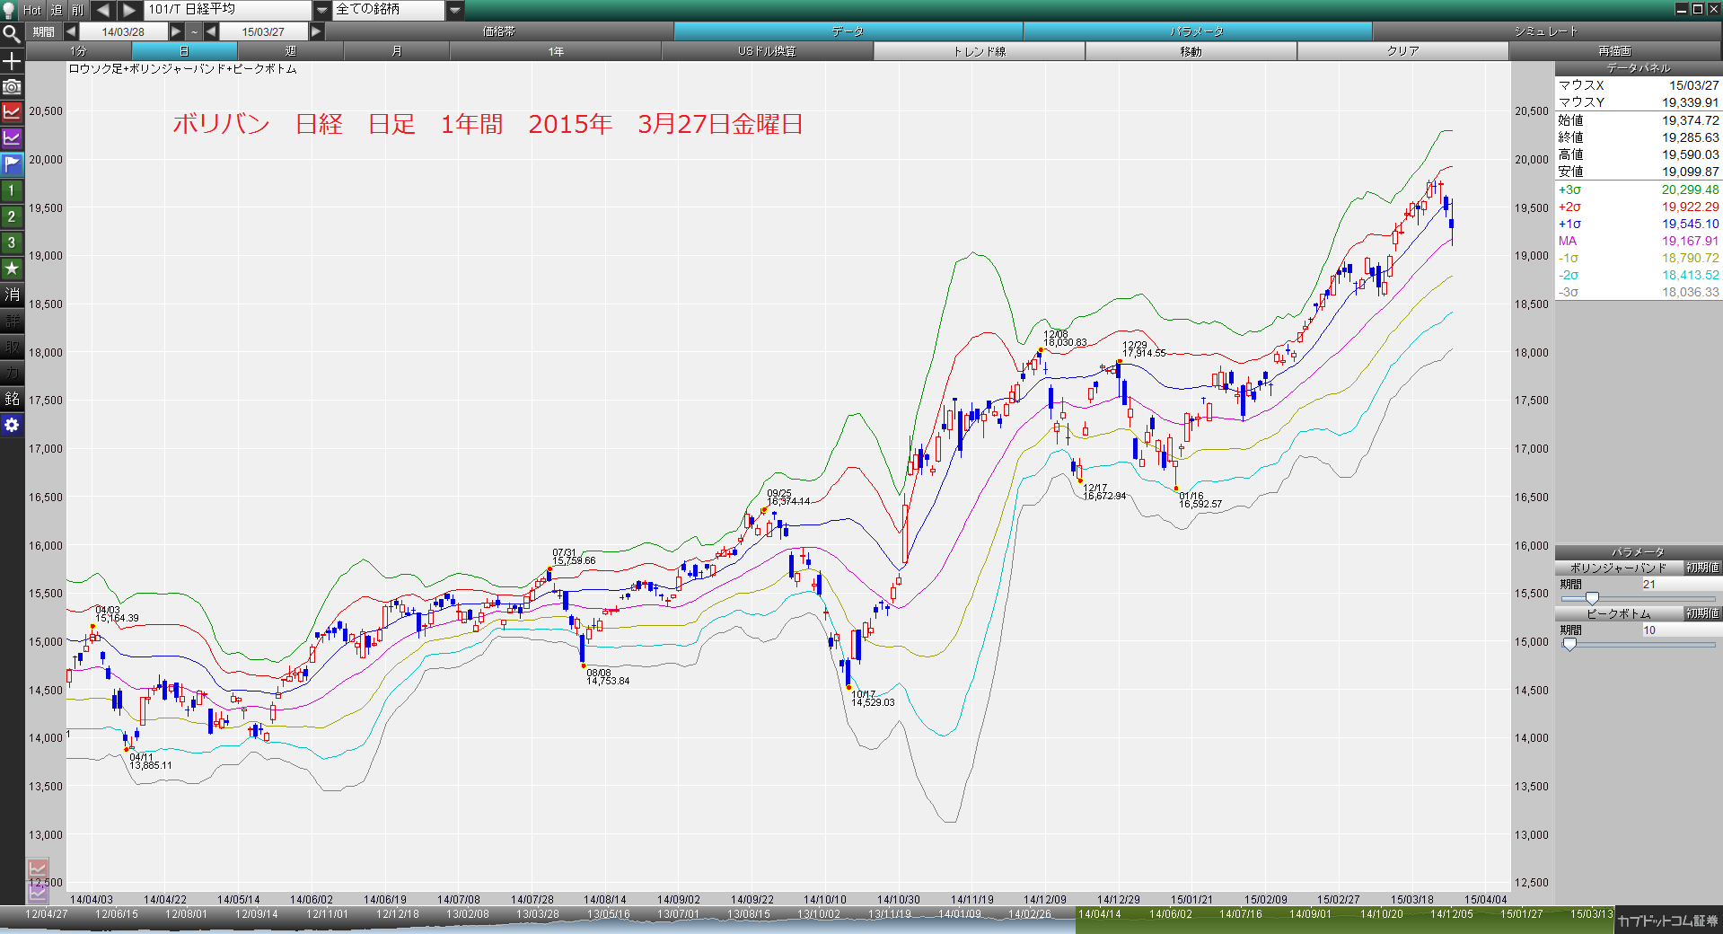Click the 再描画 redraw button
1723x934 pixels.
coord(1614,51)
